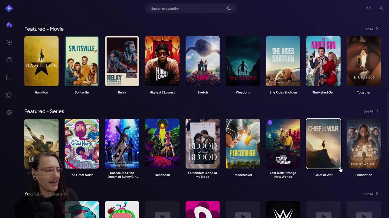This screenshot has height=218, width=389.
Task: Click the Relay title text
Action: 122,92
